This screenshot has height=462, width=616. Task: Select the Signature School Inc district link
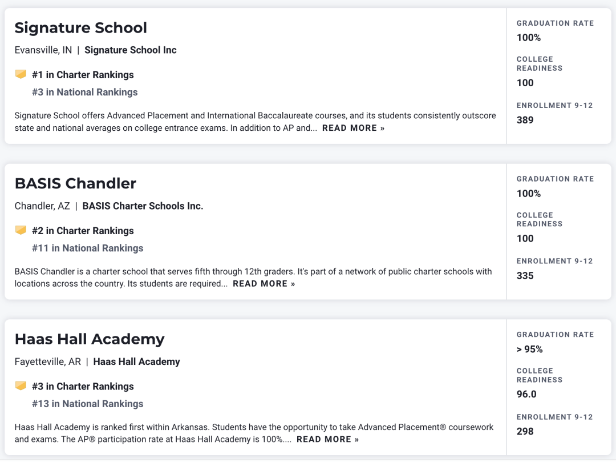(x=131, y=50)
